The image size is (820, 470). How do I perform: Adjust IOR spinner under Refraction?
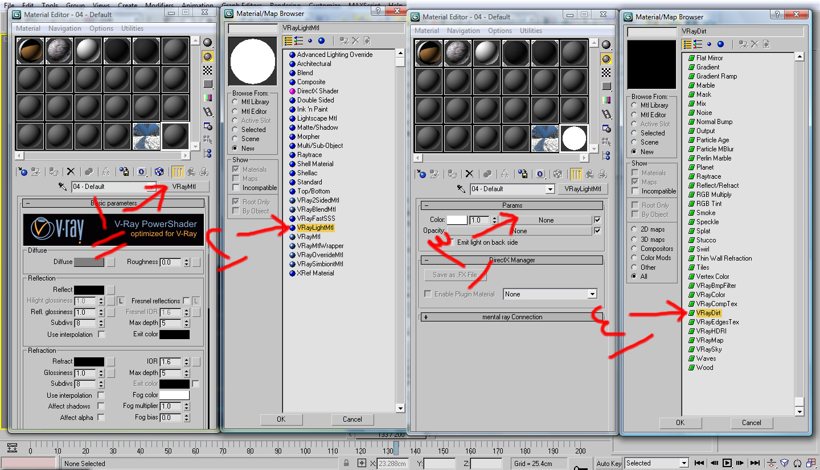(x=186, y=362)
